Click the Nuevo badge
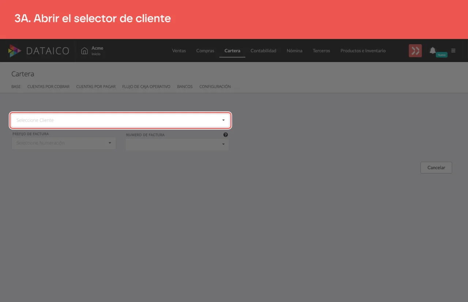This screenshot has width=468, height=302. [442, 55]
